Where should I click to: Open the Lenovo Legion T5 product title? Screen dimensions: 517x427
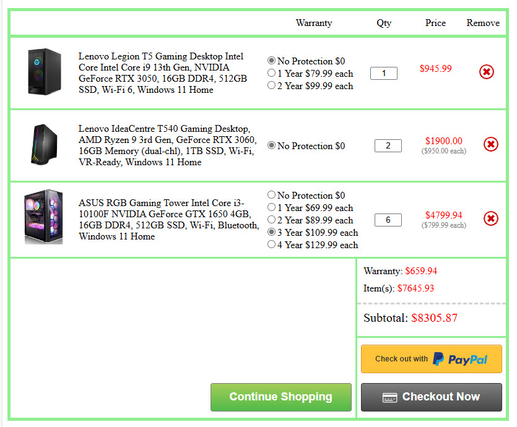tap(162, 73)
